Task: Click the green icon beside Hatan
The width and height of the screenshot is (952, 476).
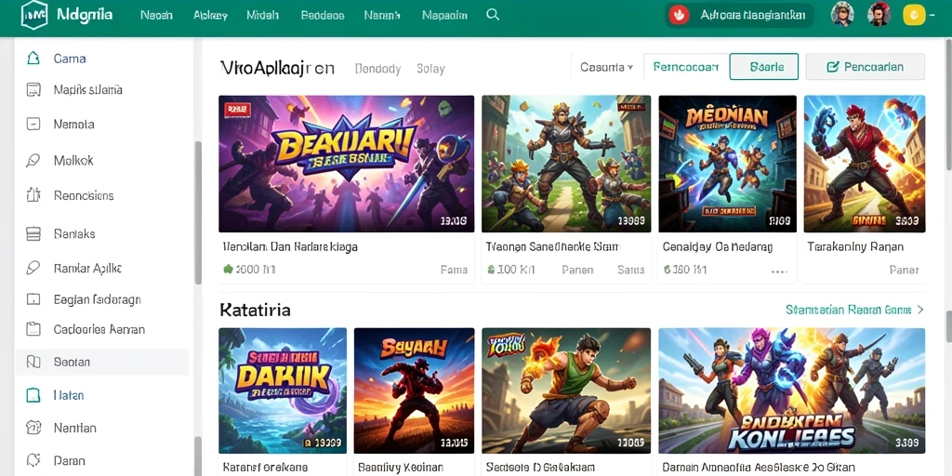Action: (33, 395)
